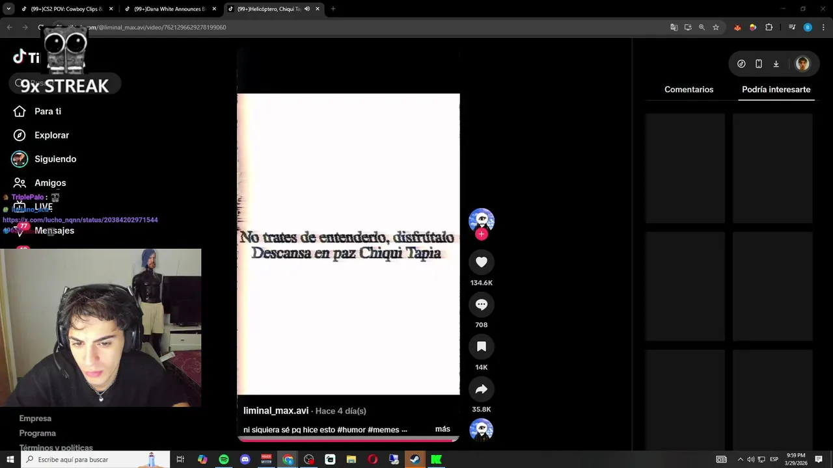The image size is (833, 468).
Task: Click the download desktop app icon
Action: tap(776, 64)
